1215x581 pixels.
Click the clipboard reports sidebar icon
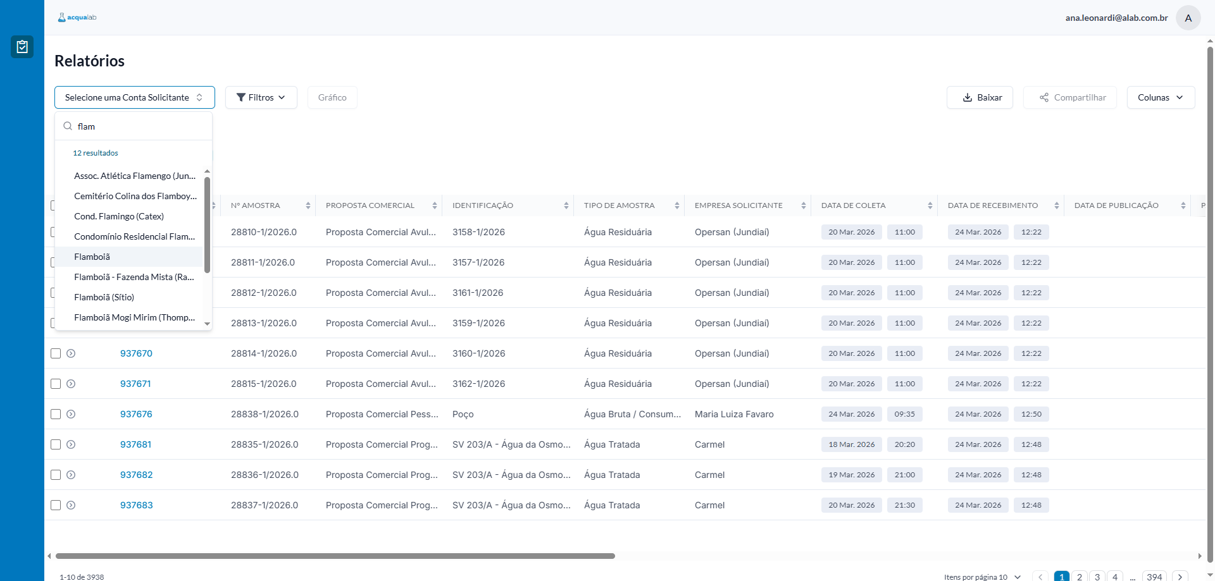pyautogui.click(x=22, y=47)
